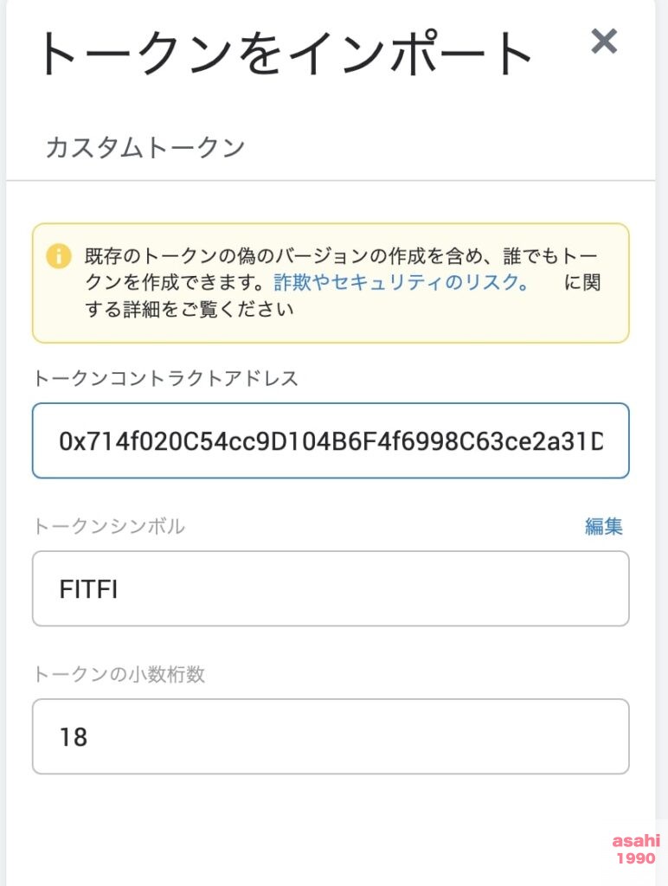The image size is (668, 886).
Task: Click the yellow warning banner's first text line
Action: (x=341, y=256)
